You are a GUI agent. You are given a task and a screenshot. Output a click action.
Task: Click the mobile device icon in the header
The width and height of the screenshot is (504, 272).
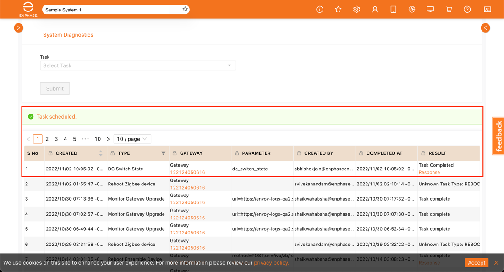[393, 9]
